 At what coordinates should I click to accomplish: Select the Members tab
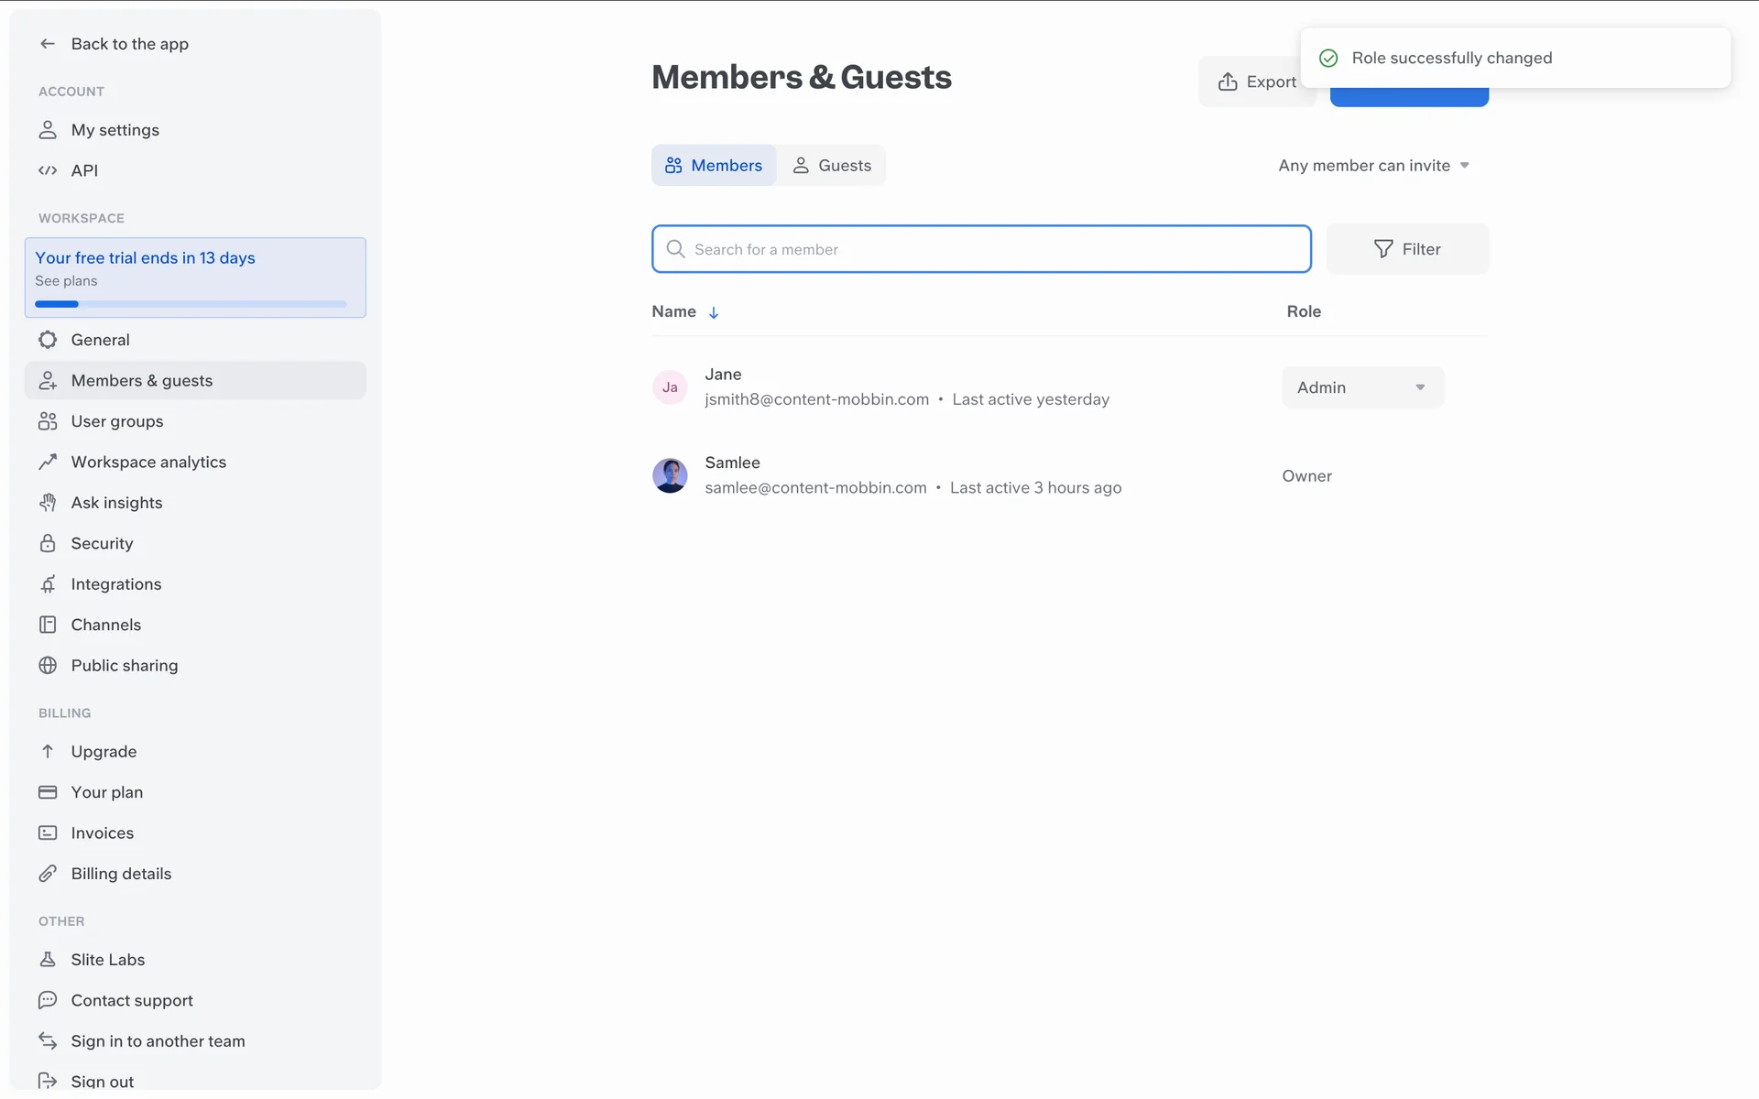[x=714, y=166]
